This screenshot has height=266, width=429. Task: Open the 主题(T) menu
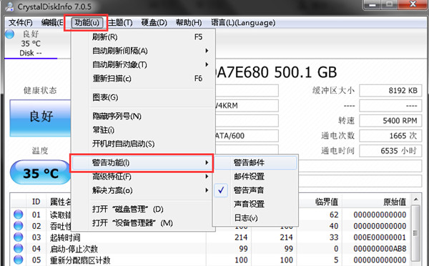tap(120, 22)
